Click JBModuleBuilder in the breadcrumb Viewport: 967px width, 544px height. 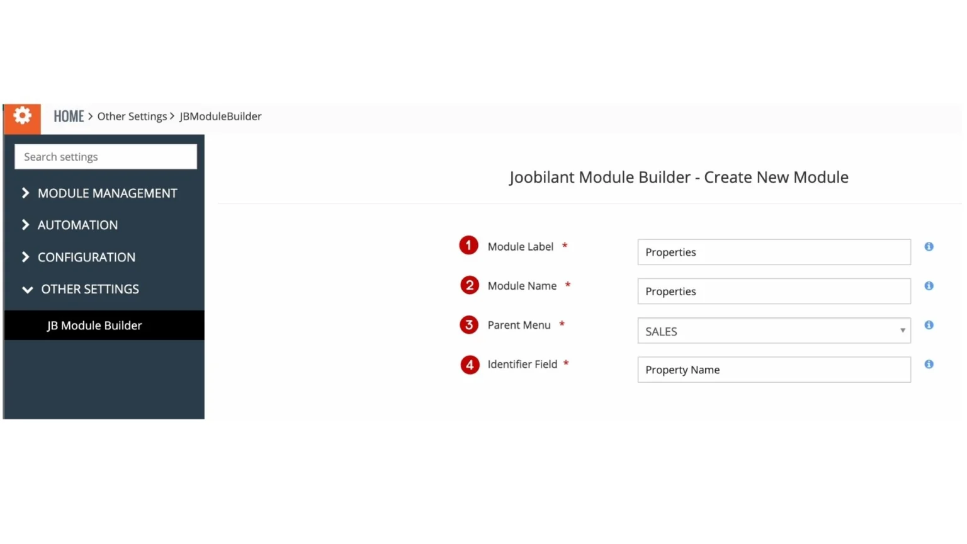[220, 116]
